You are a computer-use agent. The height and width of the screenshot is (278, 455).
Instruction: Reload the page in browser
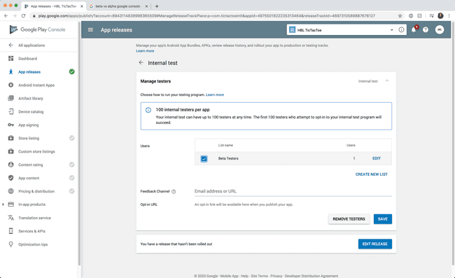pos(23,15)
